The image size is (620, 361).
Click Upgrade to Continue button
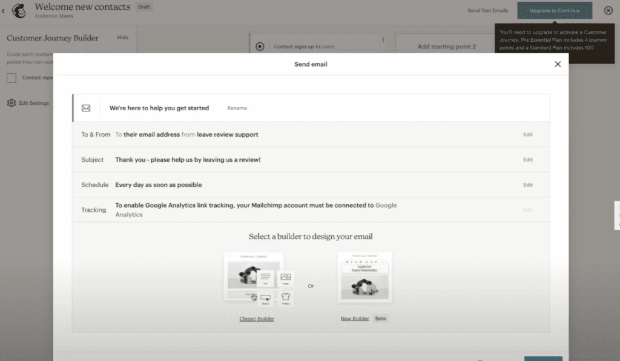[x=554, y=10]
